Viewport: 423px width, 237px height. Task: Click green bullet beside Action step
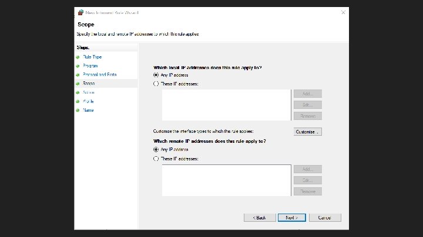tap(77, 92)
